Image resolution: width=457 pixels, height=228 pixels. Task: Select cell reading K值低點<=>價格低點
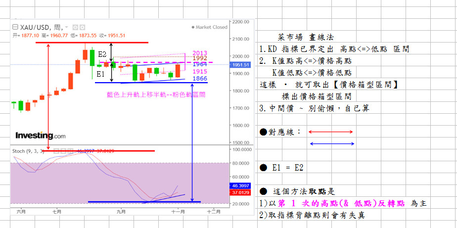pos(312,73)
